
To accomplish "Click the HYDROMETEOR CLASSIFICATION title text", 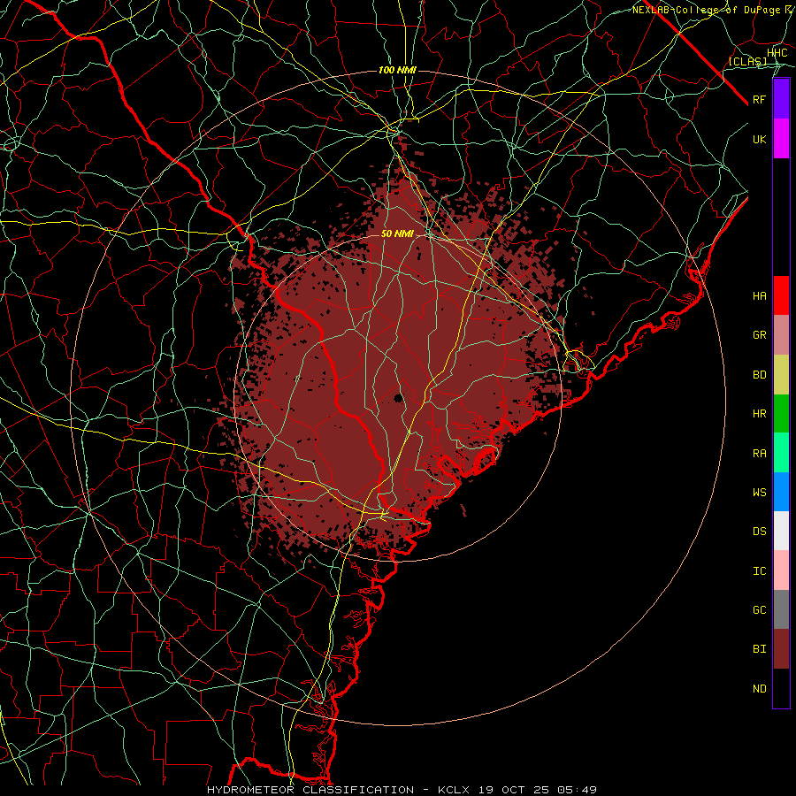I will tap(310, 790).
